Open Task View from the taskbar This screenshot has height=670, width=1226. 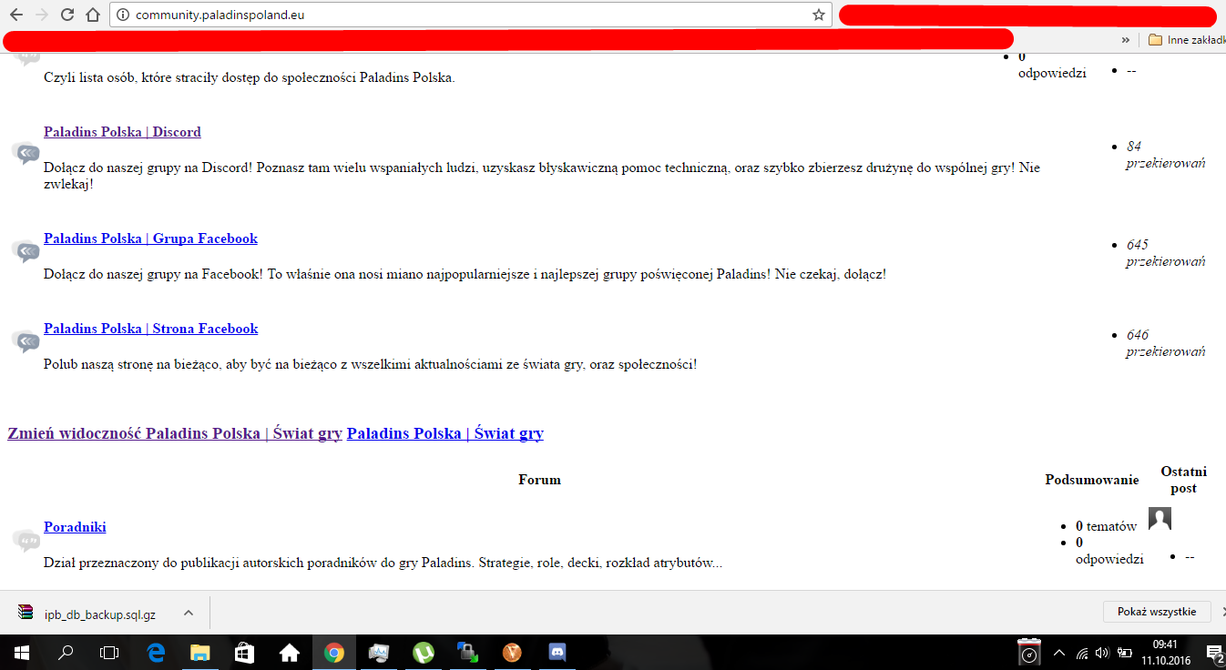(109, 653)
